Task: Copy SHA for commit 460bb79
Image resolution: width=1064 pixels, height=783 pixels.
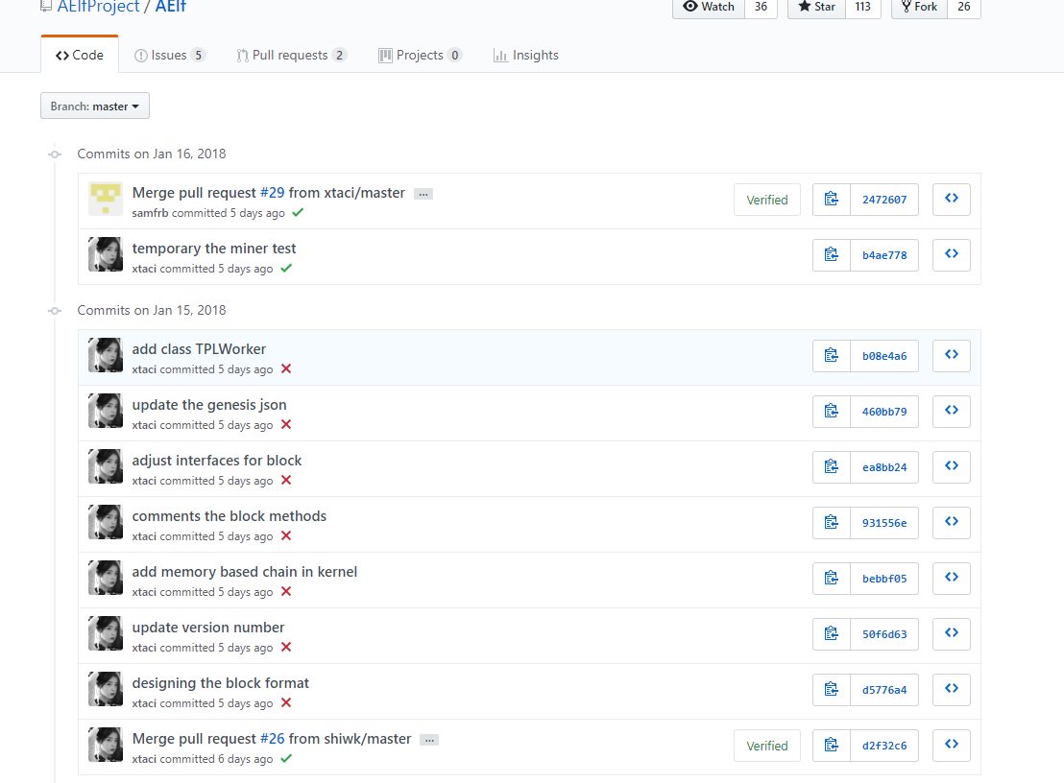Action: click(832, 412)
